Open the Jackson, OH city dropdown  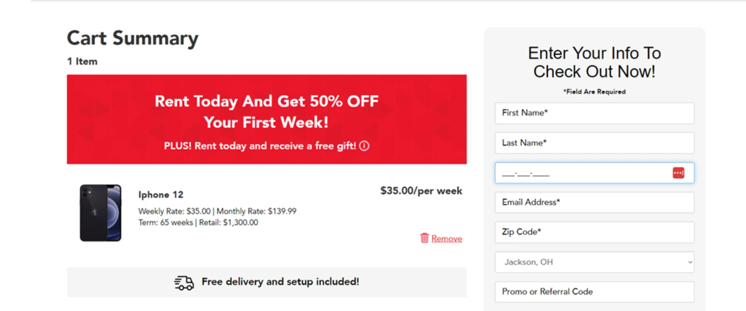pyautogui.click(x=594, y=262)
